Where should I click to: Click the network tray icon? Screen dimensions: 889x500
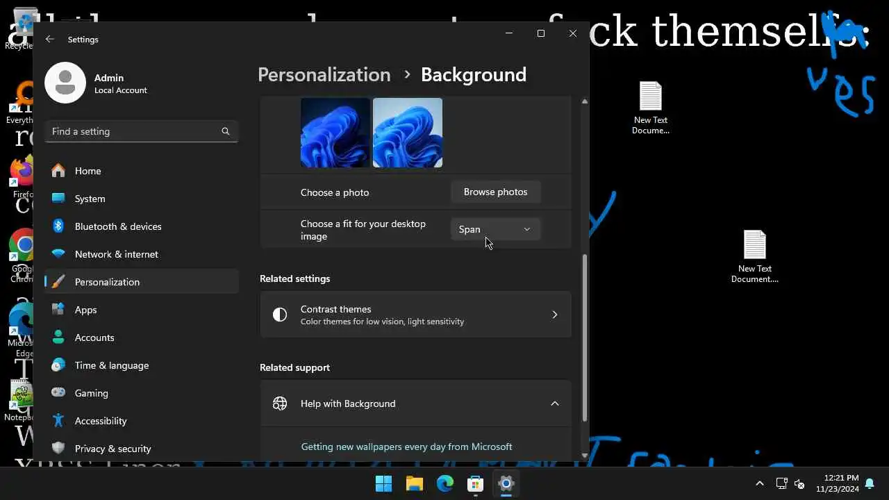(x=781, y=483)
